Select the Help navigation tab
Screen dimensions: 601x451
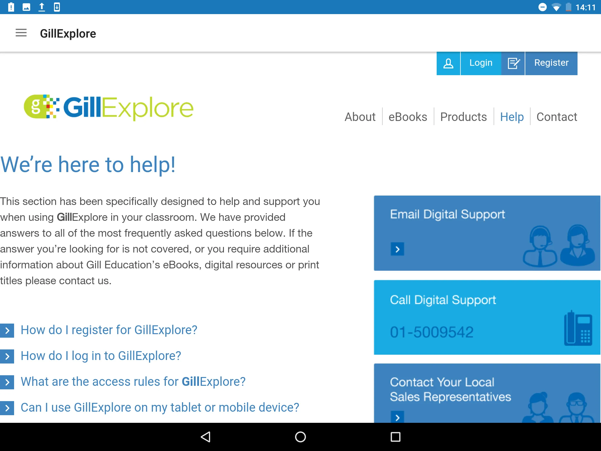tap(512, 117)
